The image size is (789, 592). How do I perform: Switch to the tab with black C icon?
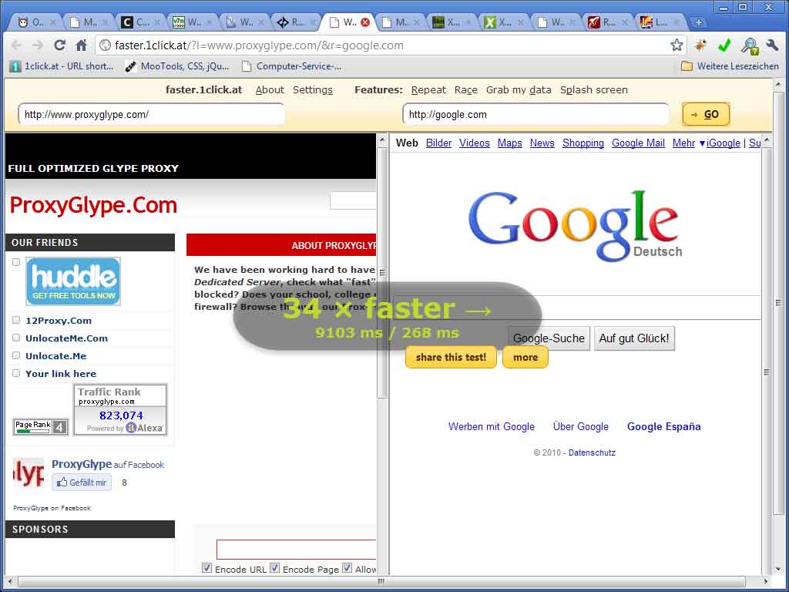click(x=142, y=22)
